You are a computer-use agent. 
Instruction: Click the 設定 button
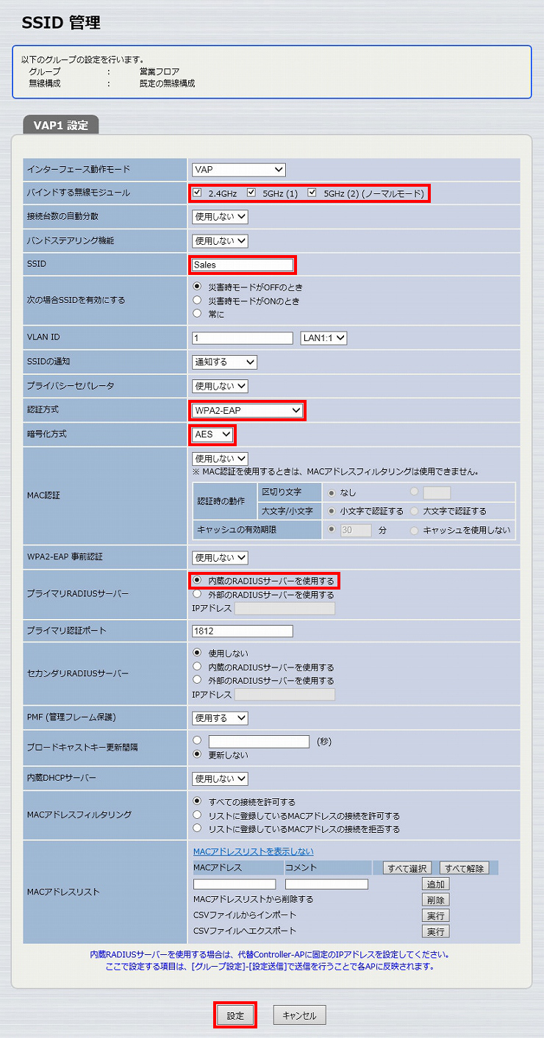(x=235, y=1016)
